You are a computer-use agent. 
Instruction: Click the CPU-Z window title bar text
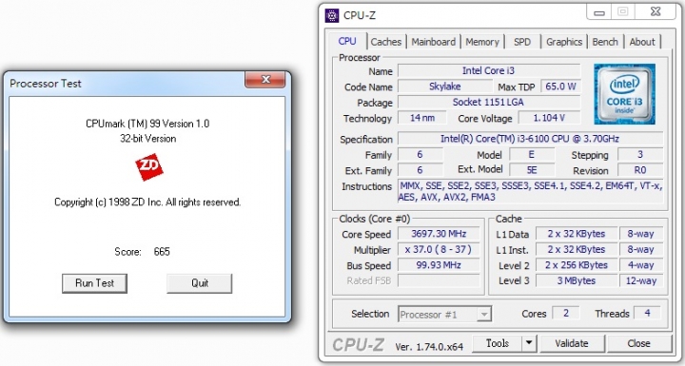coord(360,15)
